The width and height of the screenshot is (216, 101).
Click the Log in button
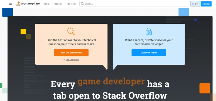(x=195, y=4)
